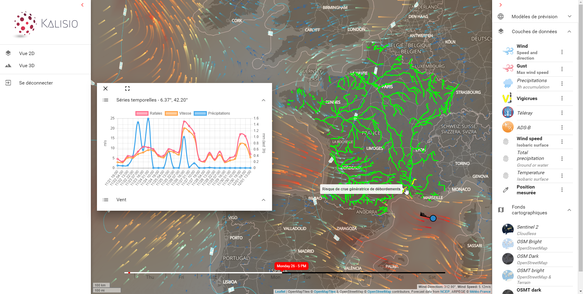Viewport: 583px width, 294px height.
Task: Collapse the Vent section in panel
Action: click(263, 200)
